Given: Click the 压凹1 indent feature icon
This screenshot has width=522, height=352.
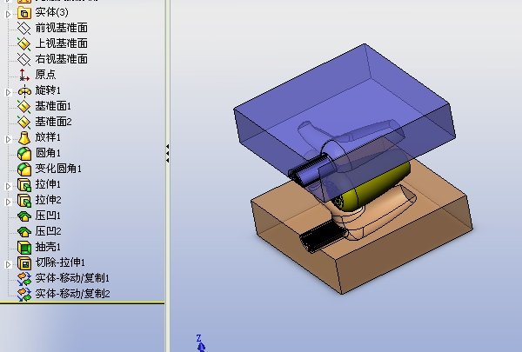Looking at the screenshot, I should coord(24,216).
